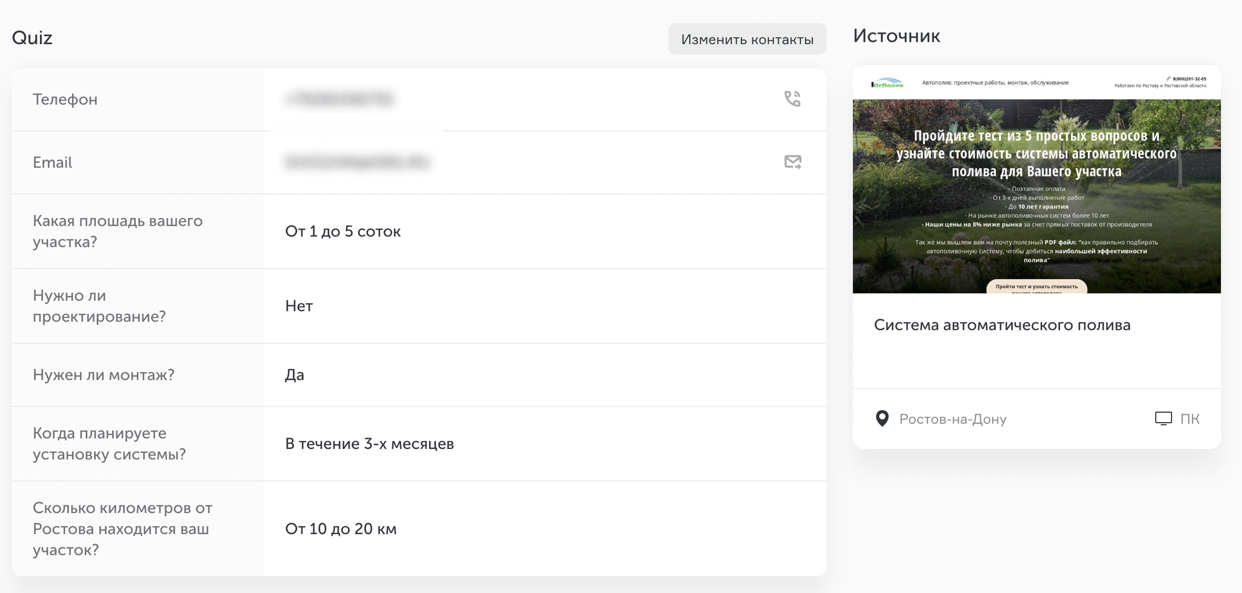Select the answer Да for монтаж

[x=294, y=375]
